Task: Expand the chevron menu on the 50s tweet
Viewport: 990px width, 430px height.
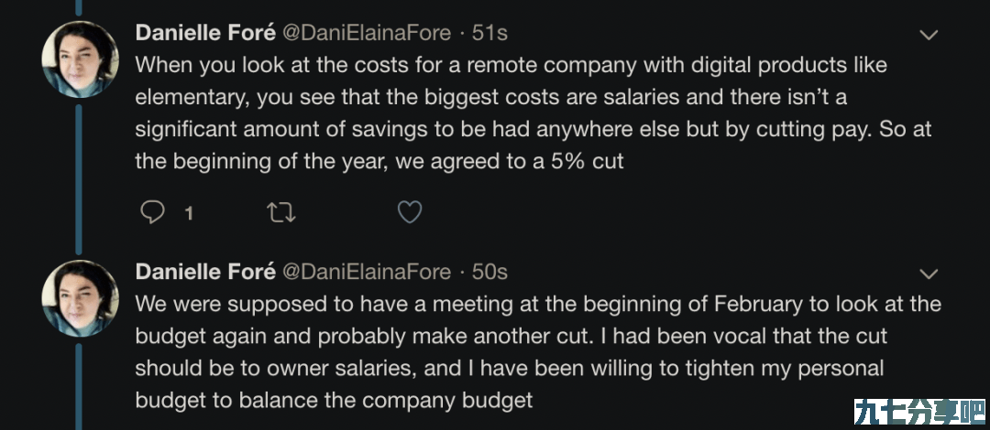Action: click(929, 274)
